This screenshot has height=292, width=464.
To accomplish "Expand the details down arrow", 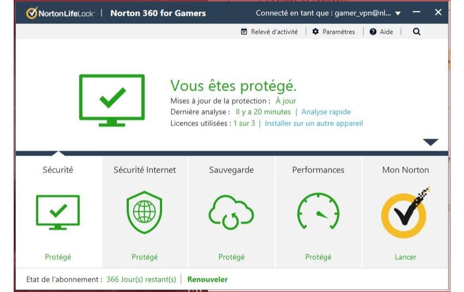I will [431, 142].
